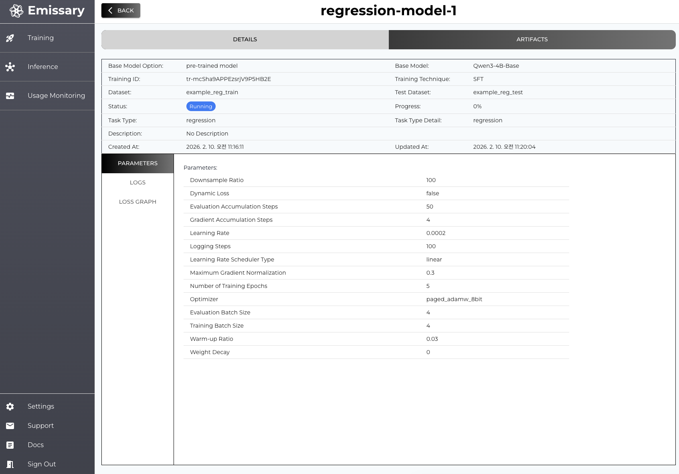Click the Sign Out door icon

pos(10,464)
